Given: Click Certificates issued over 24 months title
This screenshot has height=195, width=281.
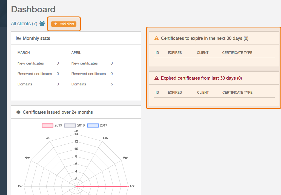Looking at the screenshot, I should 58,112.
